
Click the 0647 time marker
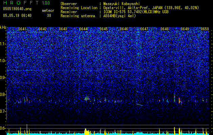click(x=144, y=29)
